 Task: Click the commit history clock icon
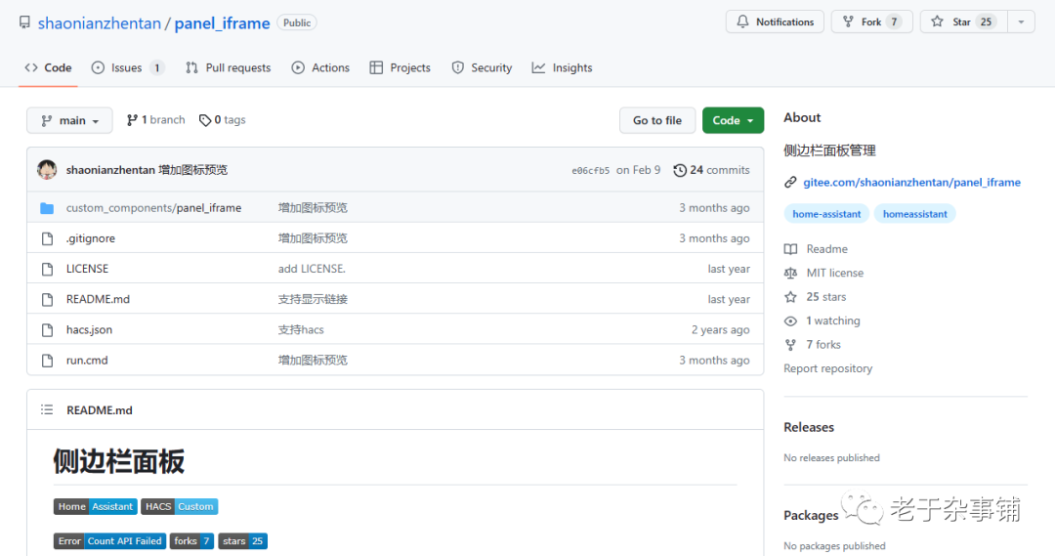click(680, 170)
